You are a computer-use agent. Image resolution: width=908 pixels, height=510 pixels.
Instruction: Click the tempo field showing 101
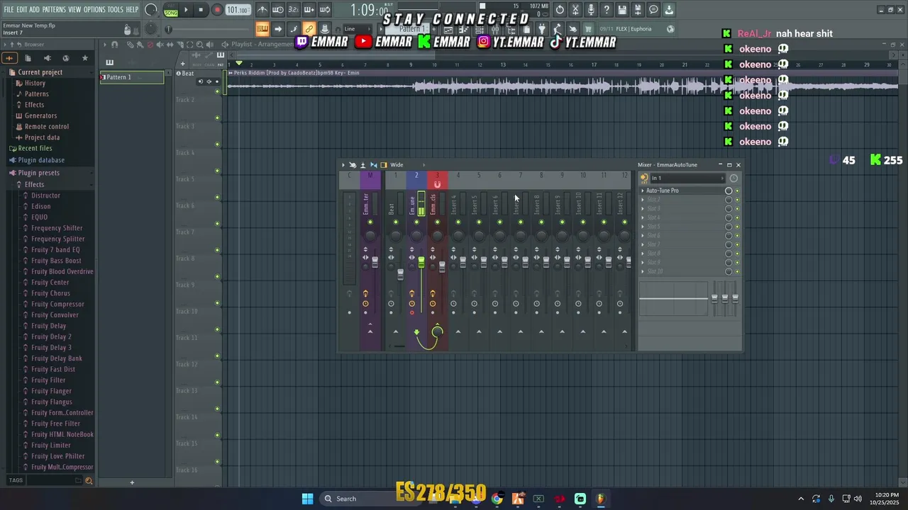coord(238,10)
